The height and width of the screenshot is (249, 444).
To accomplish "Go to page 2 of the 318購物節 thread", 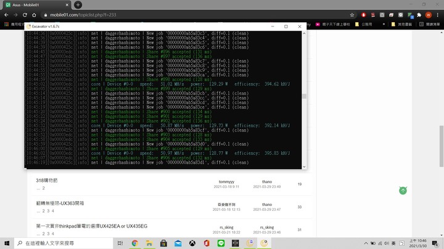I will [43, 188].
